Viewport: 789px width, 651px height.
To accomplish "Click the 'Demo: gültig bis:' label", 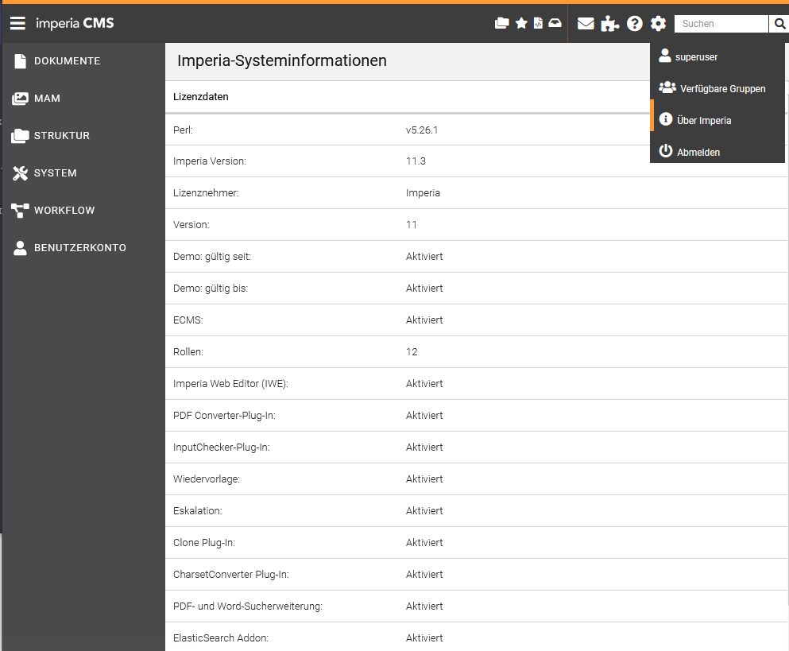I will [211, 289].
